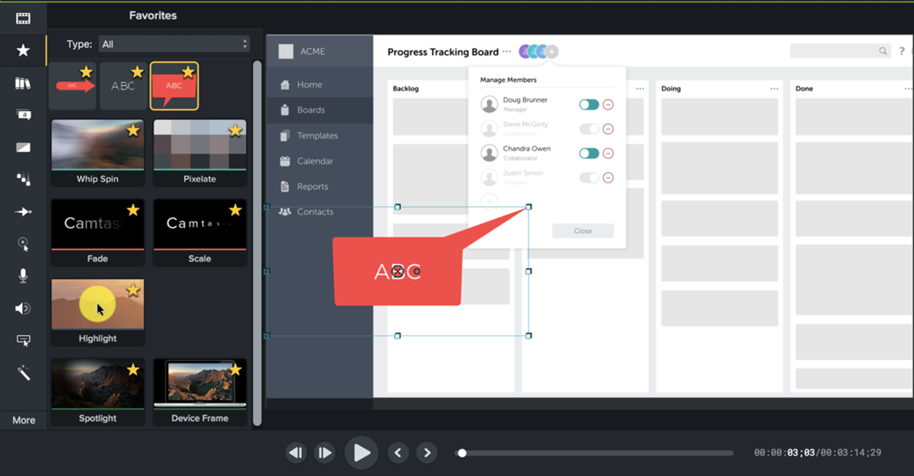Click the add member plus avatar
This screenshot has width=914, height=476.
(552, 52)
